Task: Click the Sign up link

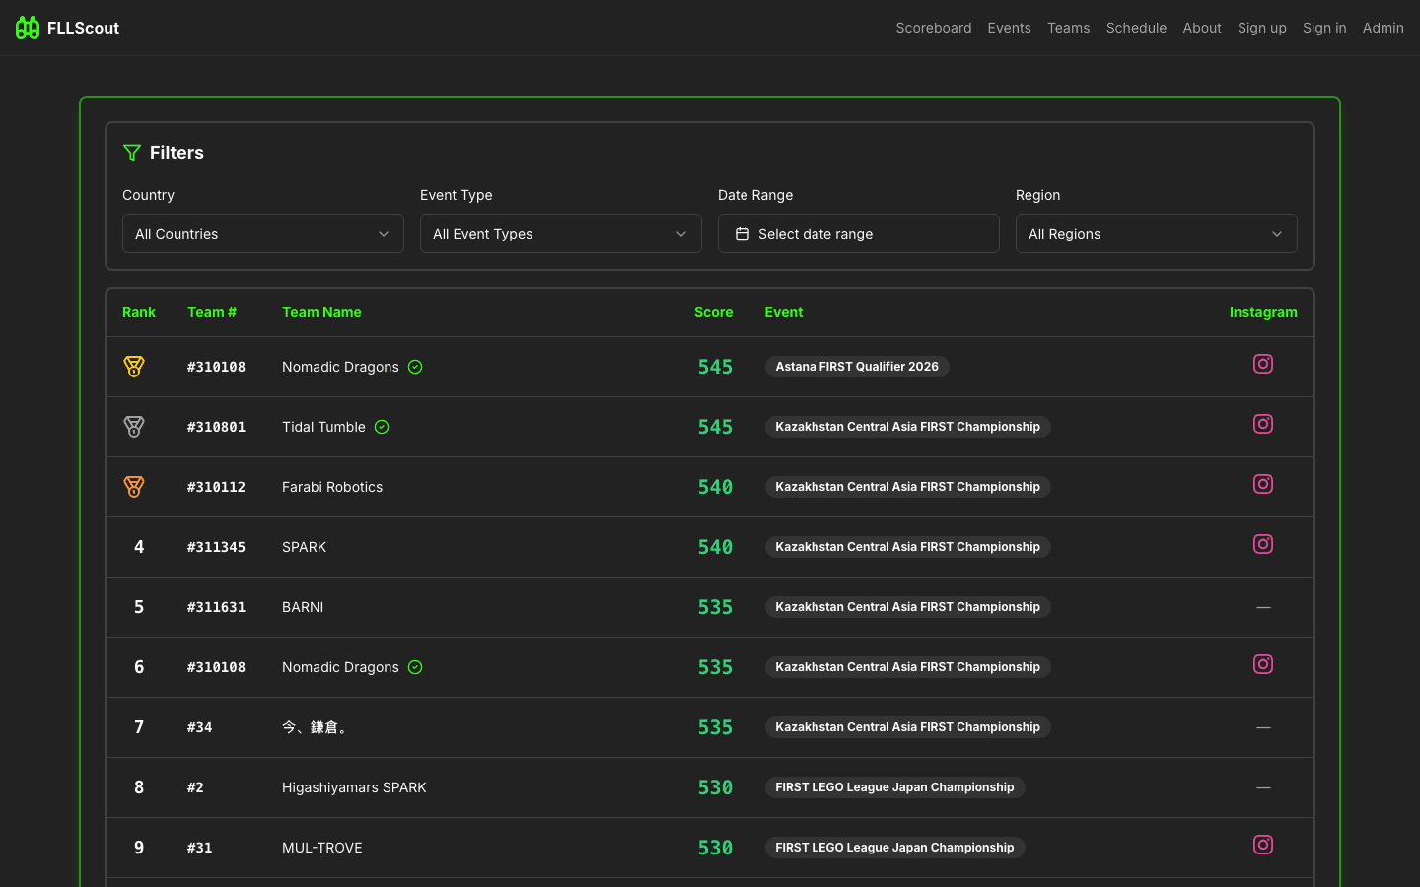Action: point(1261,28)
